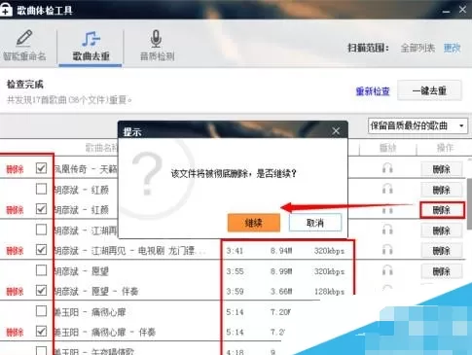Click the 3:59 duration value
The image size is (472, 355).
coord(235,292)
